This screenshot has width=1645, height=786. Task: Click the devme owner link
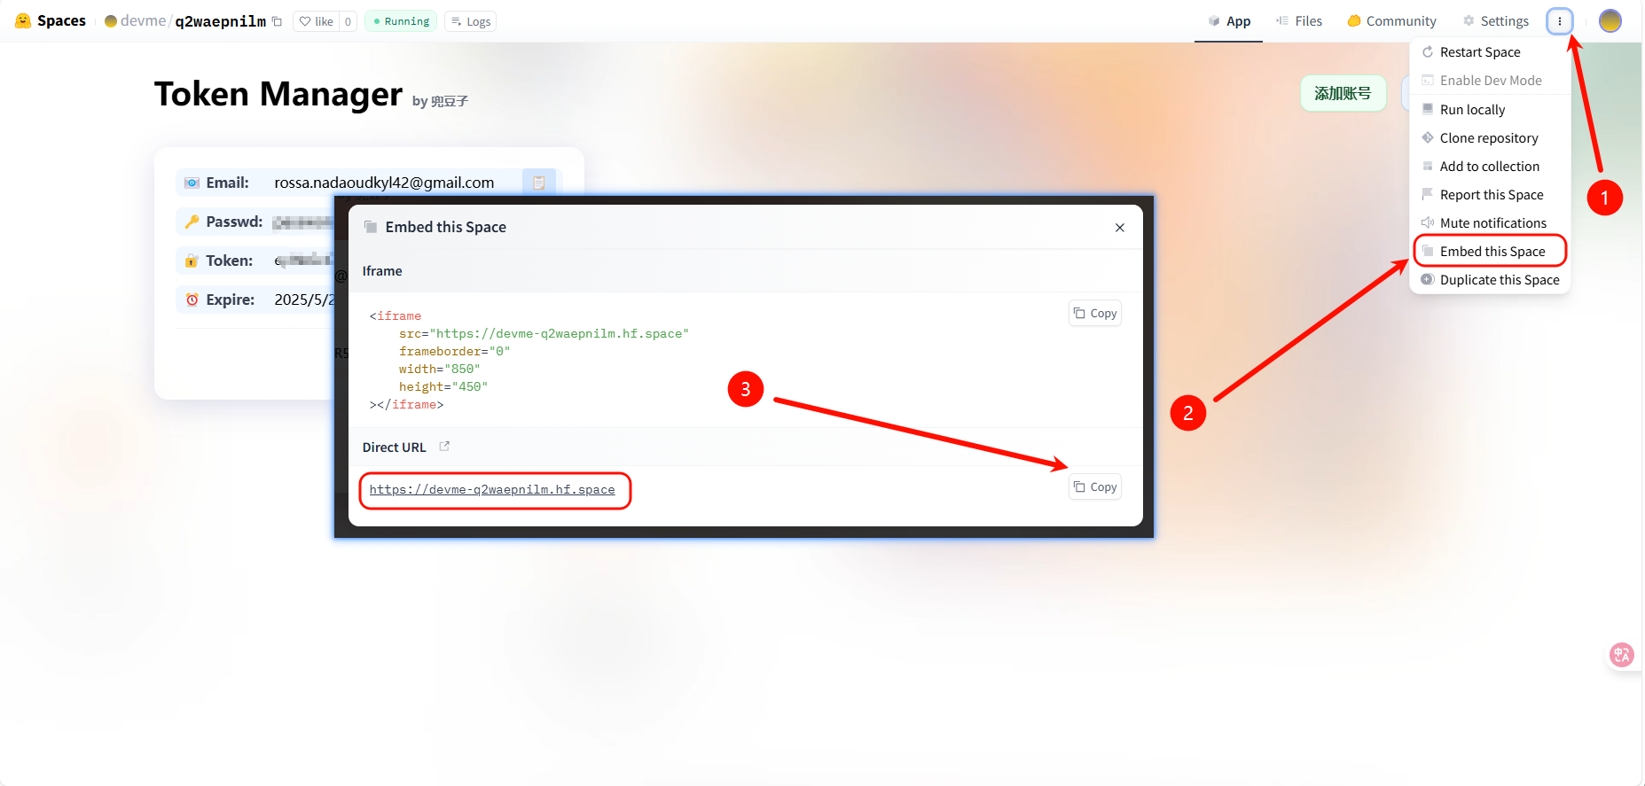[143, 21]
